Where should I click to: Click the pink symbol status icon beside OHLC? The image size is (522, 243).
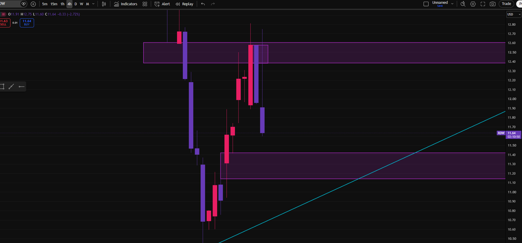pyautogui.click(x=4, y=14)
